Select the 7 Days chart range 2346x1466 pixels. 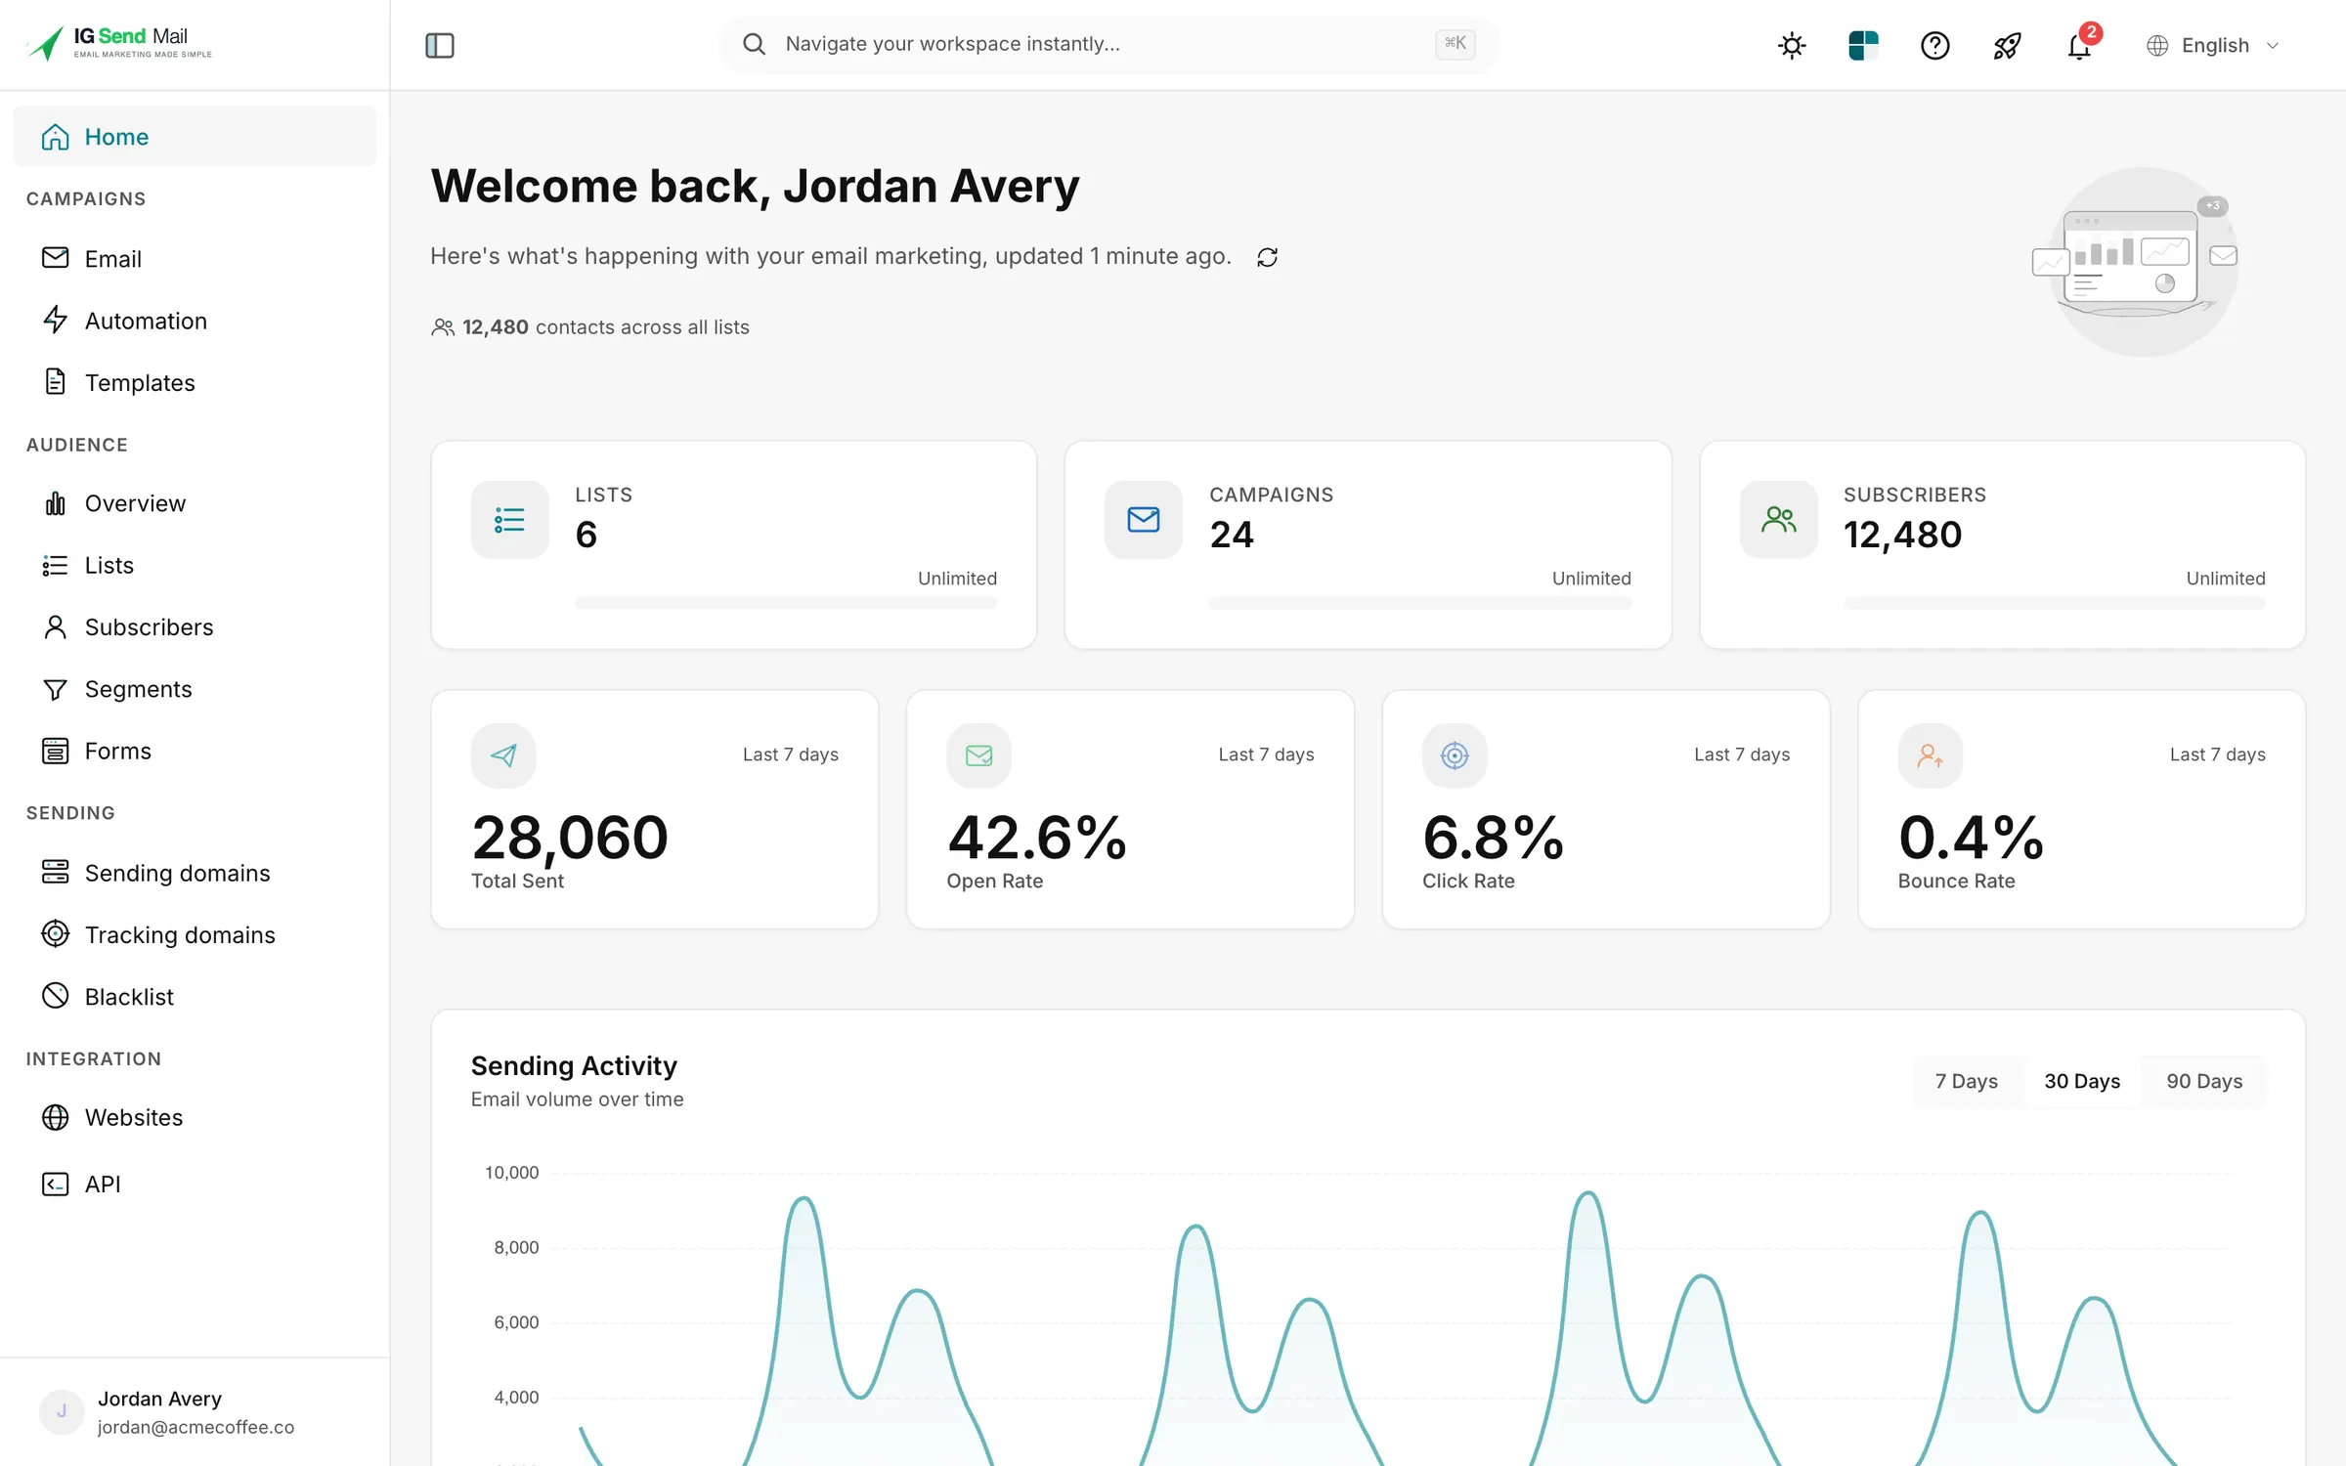pos(1967,1081)
